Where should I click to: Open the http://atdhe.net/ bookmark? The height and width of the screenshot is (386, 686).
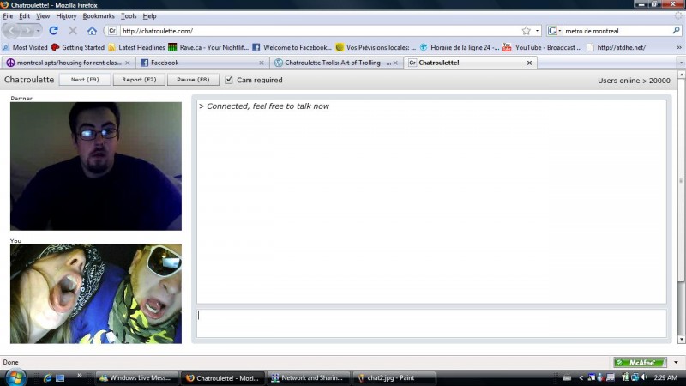617,47
